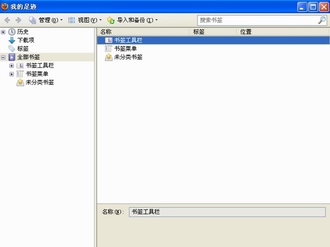Viewport: 330px width, 247px height.
Task: Select 下载项 in the sidebar
Action: pyautogui.click(x=26, y=40)
